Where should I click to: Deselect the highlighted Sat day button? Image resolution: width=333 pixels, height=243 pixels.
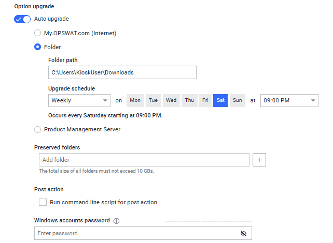(x=220, y=100)
